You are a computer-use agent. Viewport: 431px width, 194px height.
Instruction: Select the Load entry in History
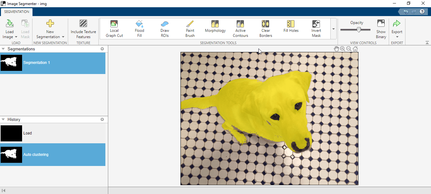tap(53, 133)
